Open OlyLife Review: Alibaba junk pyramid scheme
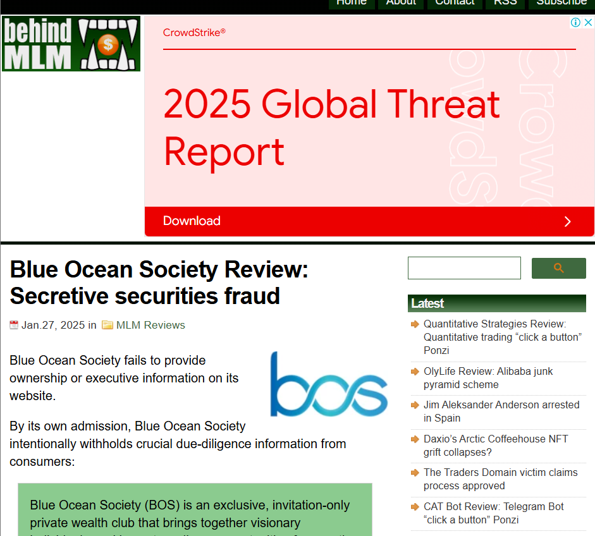This screenshot has height=536, width=595. 488,378
